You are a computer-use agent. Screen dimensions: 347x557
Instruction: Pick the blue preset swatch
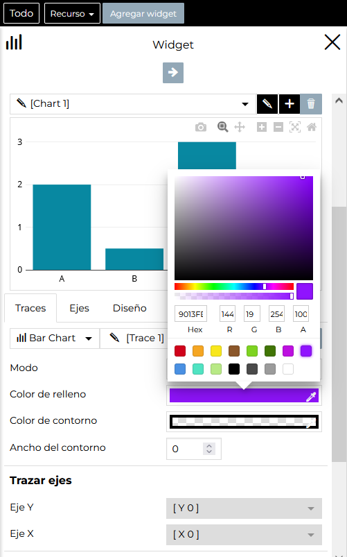pyautogui.click(x=180, y=369)
